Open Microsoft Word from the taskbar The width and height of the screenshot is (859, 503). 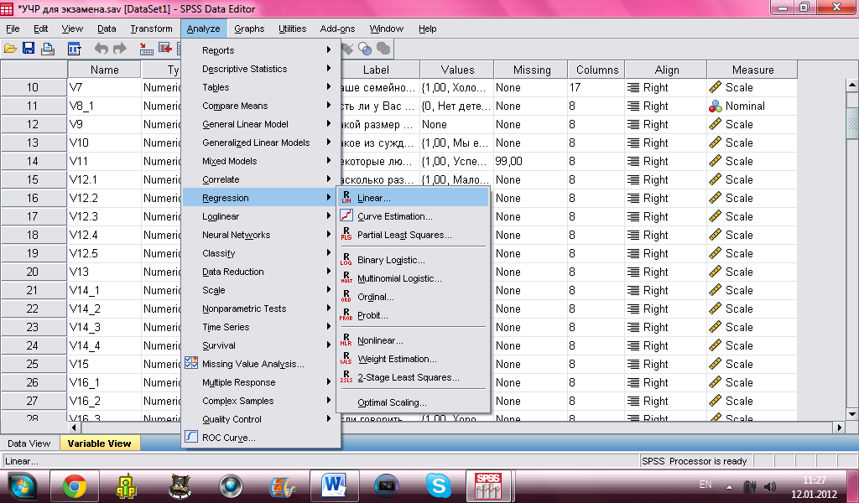(334, 486)
